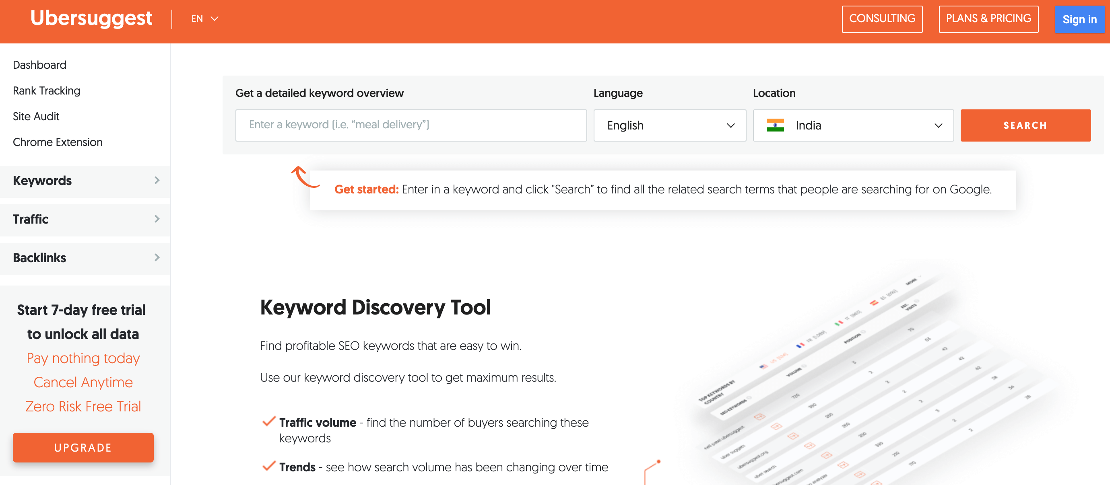The width and height of the screenshot is (1110, 485).
Task: Click the Site Audit sidebar icon
Action: pyautogui.click(x=37, y=117)
